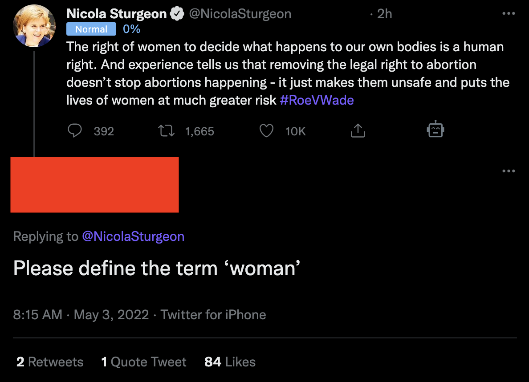Click the reply speech bubble icon
Image resolution: width=529 pixels, height=382 pixels.
coord(74,130)
